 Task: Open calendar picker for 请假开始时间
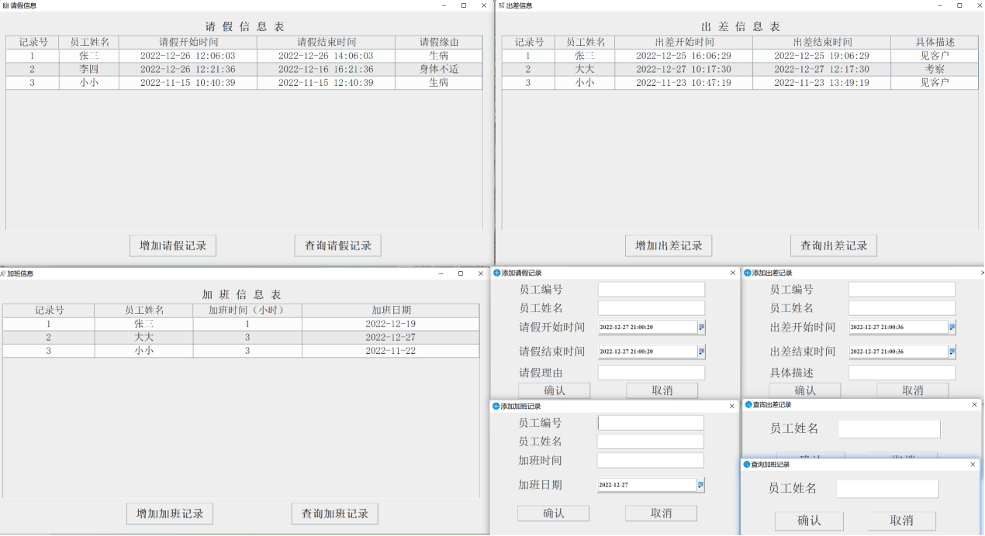(x=702, y=328)
